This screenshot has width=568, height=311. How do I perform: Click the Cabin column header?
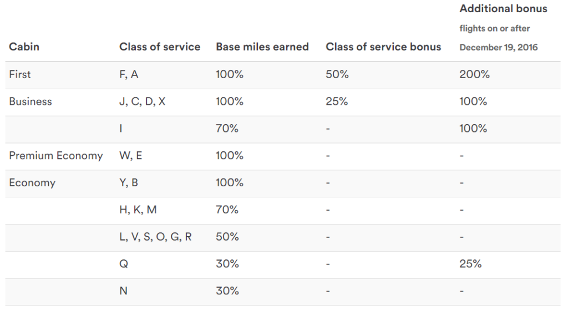[23, 47]
